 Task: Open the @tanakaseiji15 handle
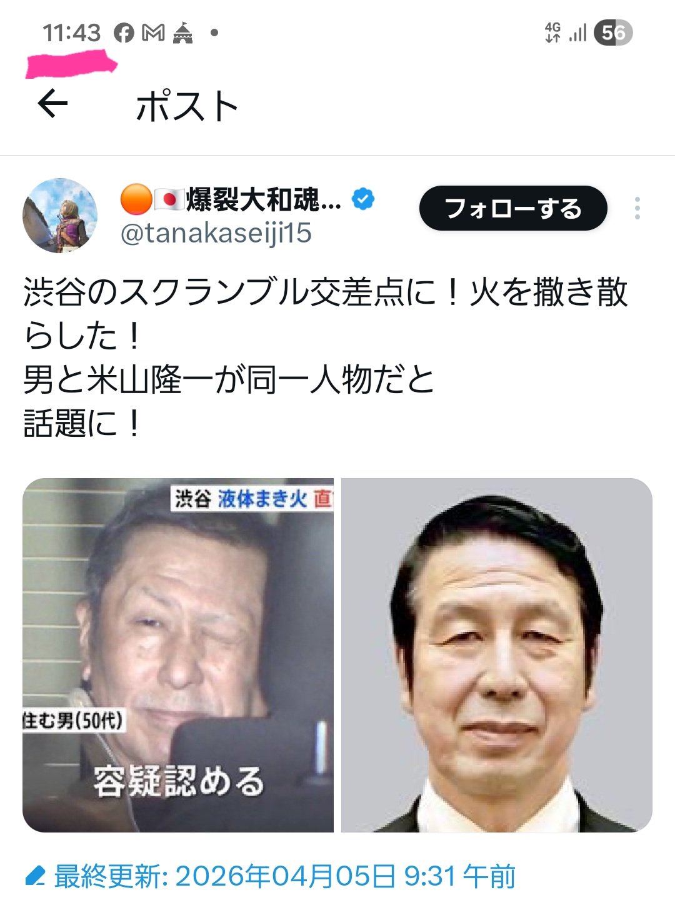[x=216, y=233]
